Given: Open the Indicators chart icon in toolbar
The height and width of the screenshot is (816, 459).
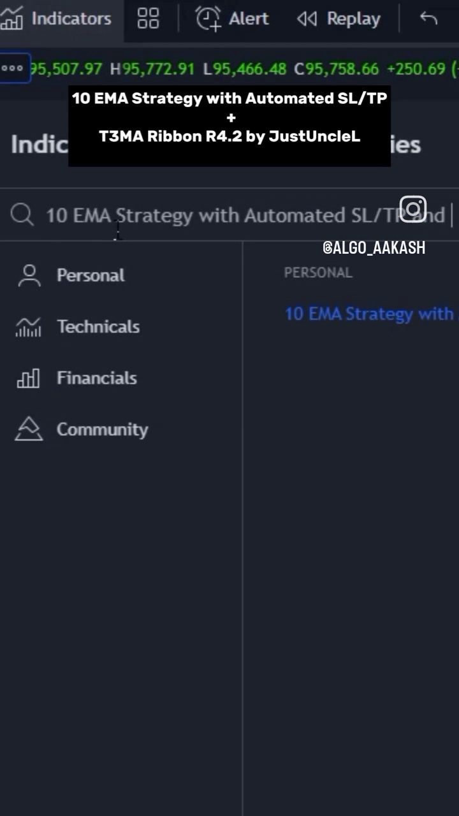Looking at the screenshot, I should [11, 18].
